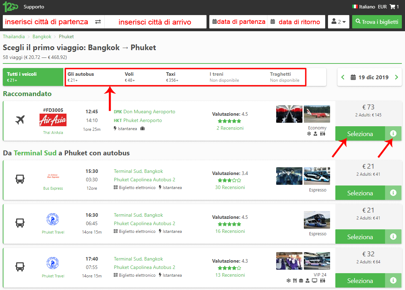Open the Thailandia breadcrumb link
The height and width of the screenshot is (290, 405).
click(x=14, y=36)
